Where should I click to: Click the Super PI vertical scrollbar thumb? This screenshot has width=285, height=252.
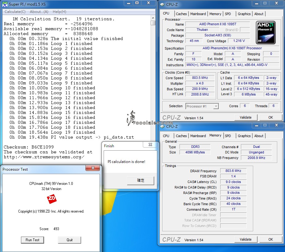click(153, 23)
